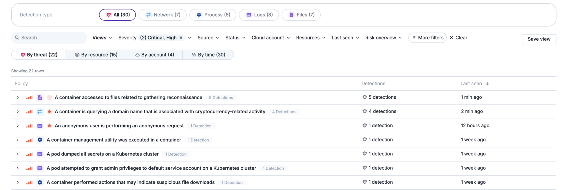Filter detections by Network type
Viewport: 565px width, 190px height.
click(162, 15)
